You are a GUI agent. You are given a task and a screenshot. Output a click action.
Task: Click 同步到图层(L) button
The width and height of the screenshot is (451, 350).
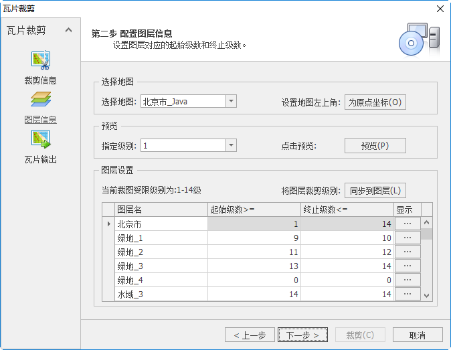click(x=375, y=191)
